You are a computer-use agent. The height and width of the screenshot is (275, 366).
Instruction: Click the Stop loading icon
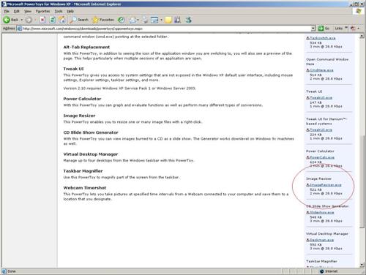42,20
